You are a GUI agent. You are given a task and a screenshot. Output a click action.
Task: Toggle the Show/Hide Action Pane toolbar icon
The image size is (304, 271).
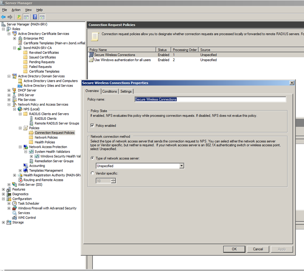coord(42,17)
